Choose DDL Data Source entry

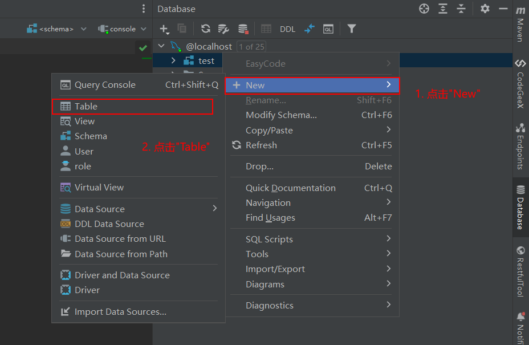point(139,224)
